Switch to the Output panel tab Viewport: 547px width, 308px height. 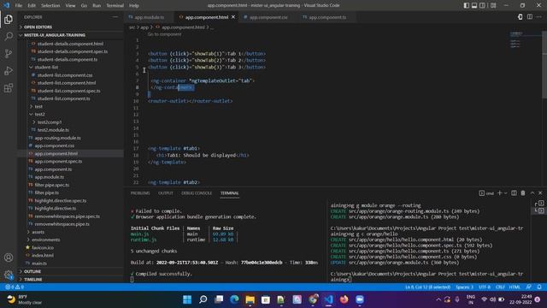166,193
